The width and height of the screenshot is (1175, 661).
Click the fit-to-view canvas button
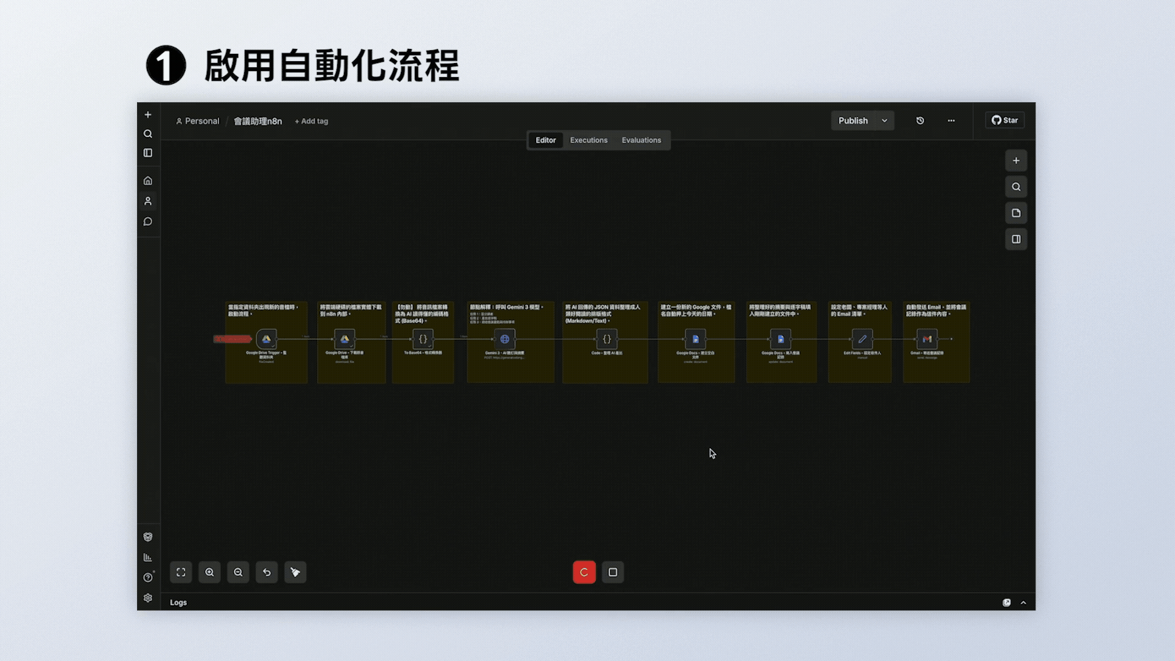[181, 572]
